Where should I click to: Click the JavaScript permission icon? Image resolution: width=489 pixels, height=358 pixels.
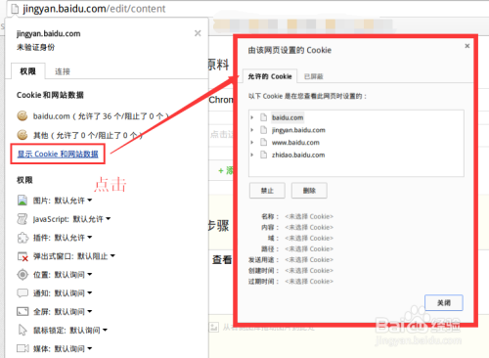[x=22, y=219]
